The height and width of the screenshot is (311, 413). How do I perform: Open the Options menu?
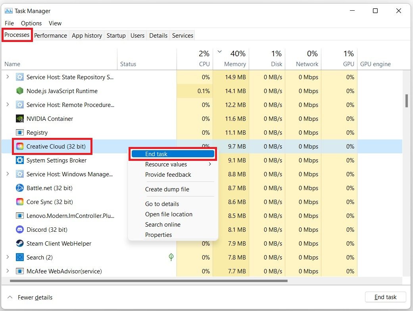tap(31, 23)
